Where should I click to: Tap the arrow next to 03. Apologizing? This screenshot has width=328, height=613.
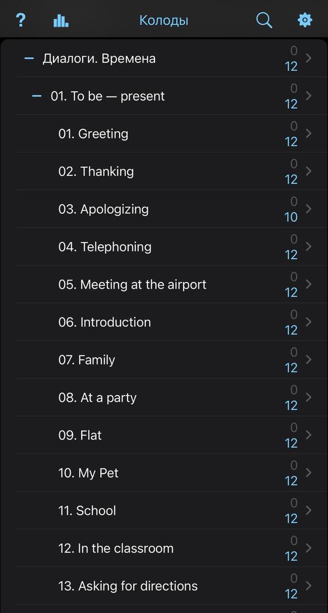[309, 209]
